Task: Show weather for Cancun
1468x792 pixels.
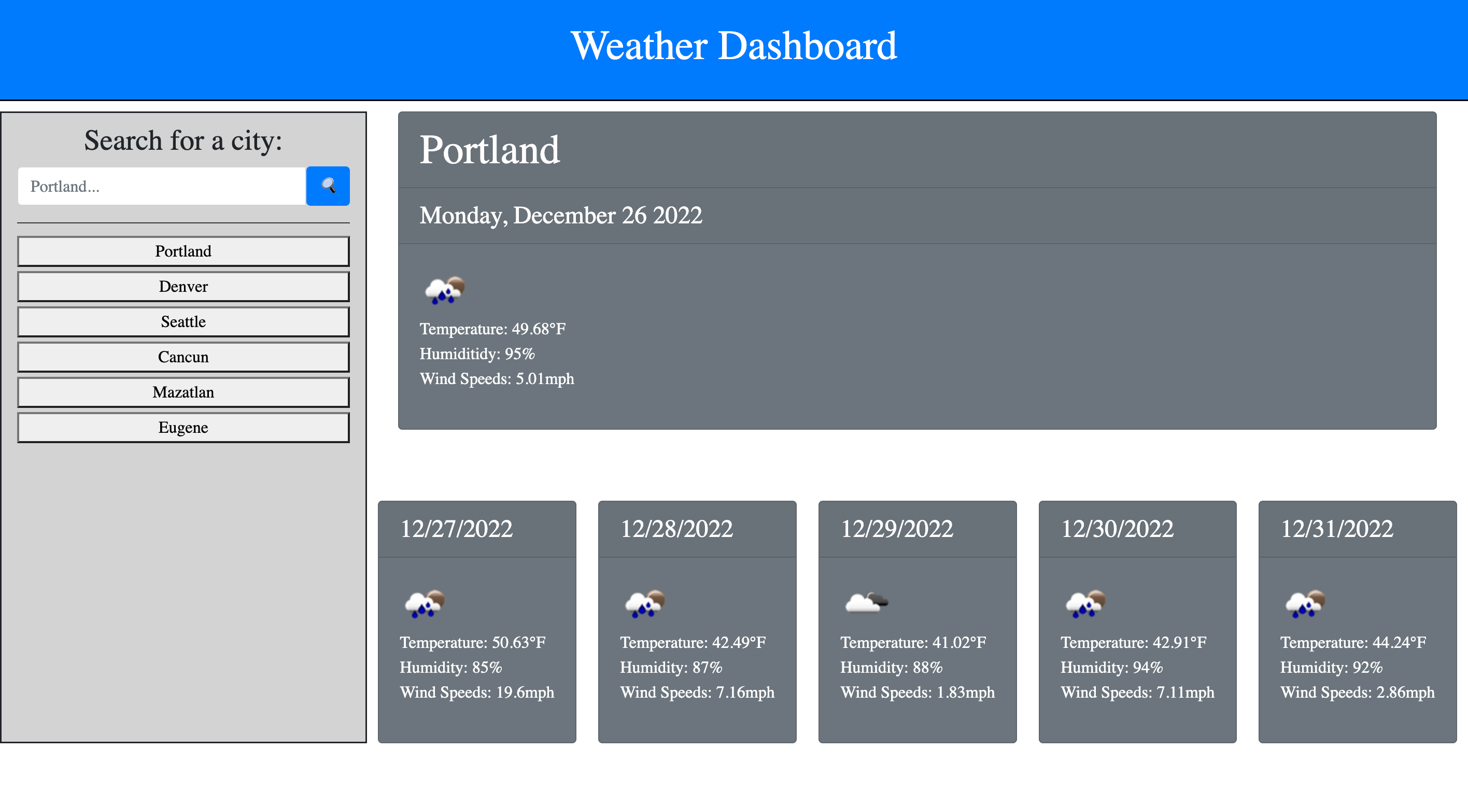Action: tap(183, 357)
